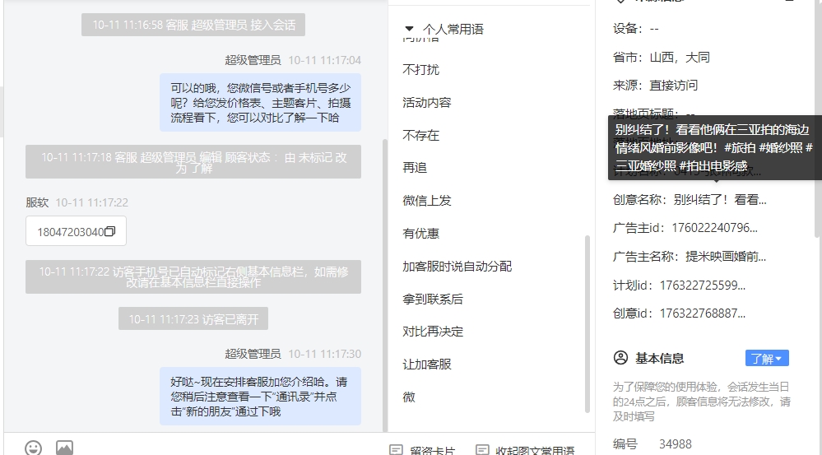Select the quick phrase 不存在

point(421,135)
